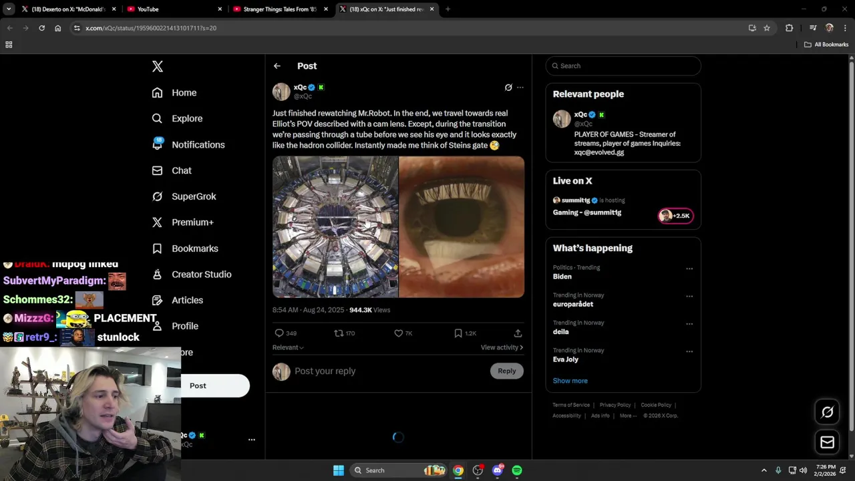The image size is (855, 481).
Task: Click the back arrow on Post header
Action: [277, 66]
